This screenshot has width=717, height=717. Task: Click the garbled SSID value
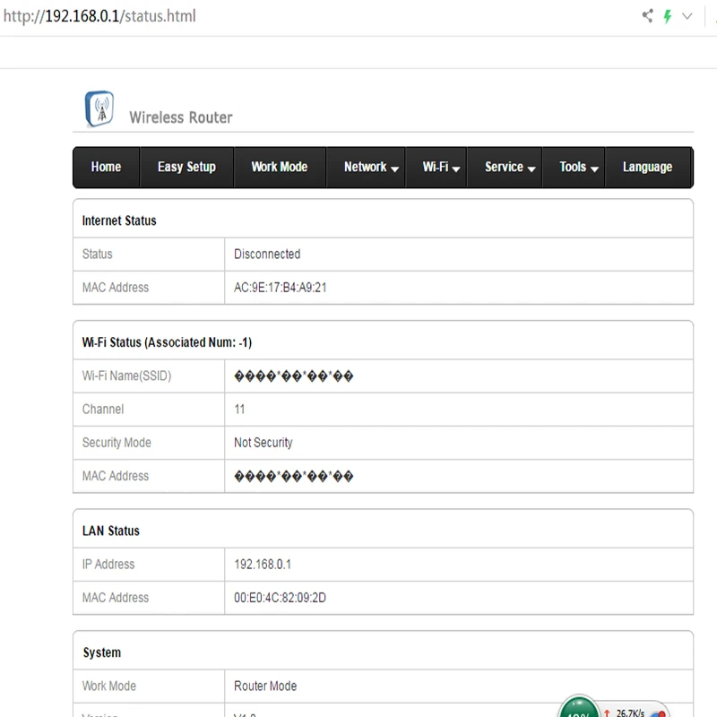point(294,376)
